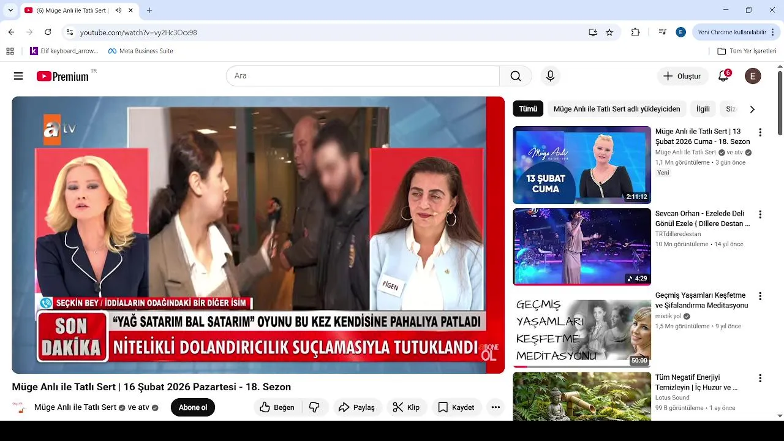Screen dimensions: 784x441
Task: Open the Chrome apps grid shortcut
Action: click(x=10, y=51)
